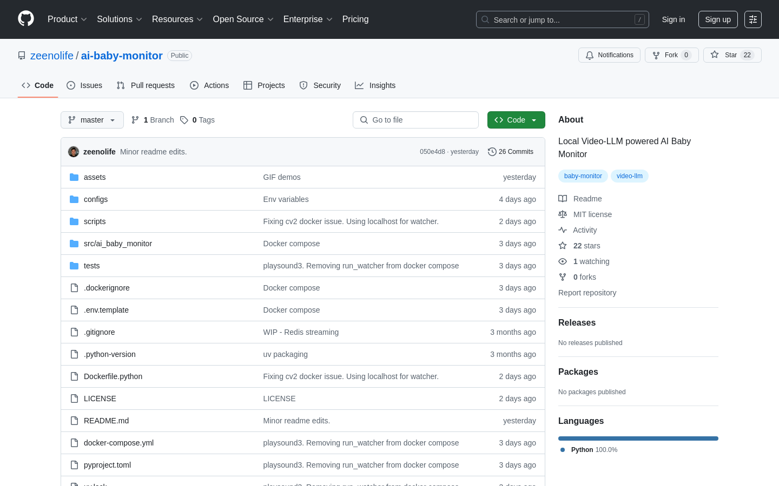Open the green Code dropdown button
The image size is (779, 486).
[516, 120]
